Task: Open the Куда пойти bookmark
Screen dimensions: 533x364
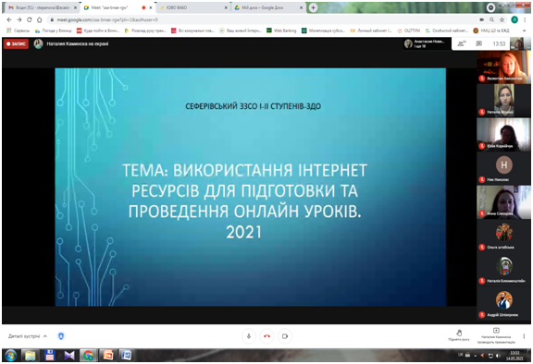Action: click(x=98, y=30)
